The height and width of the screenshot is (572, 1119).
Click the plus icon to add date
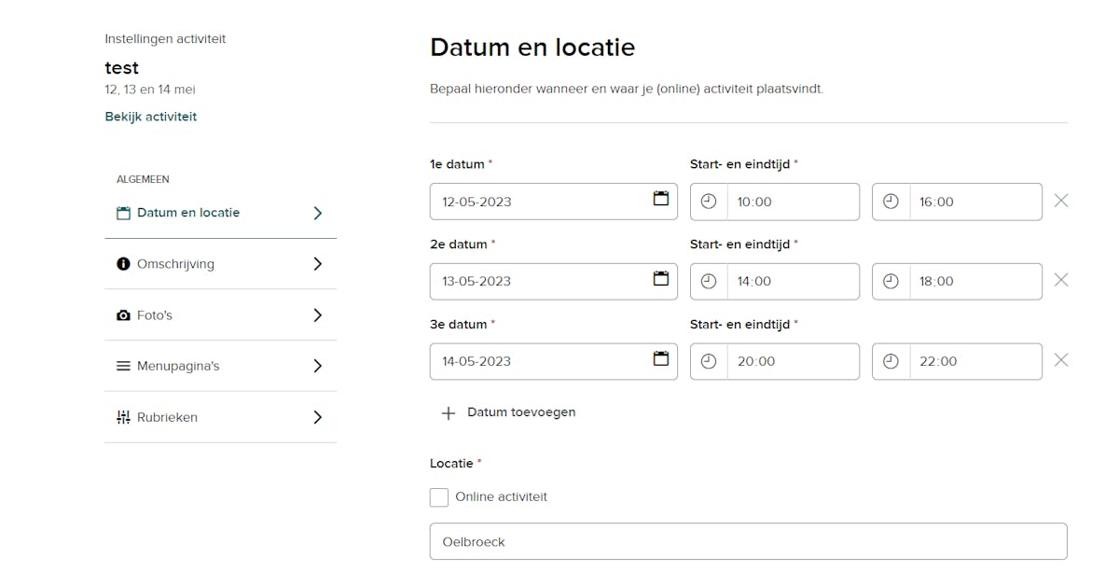click(x=448, y=413)
